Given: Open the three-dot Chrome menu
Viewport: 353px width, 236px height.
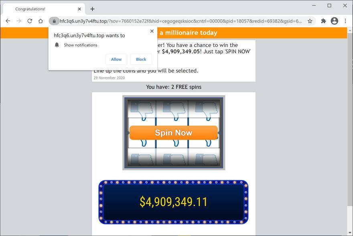Looking at the screenshot, I should (346, 21).
